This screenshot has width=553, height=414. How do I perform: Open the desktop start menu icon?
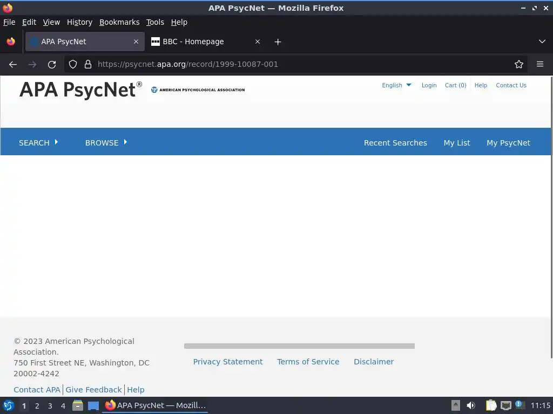coord(9,405)
